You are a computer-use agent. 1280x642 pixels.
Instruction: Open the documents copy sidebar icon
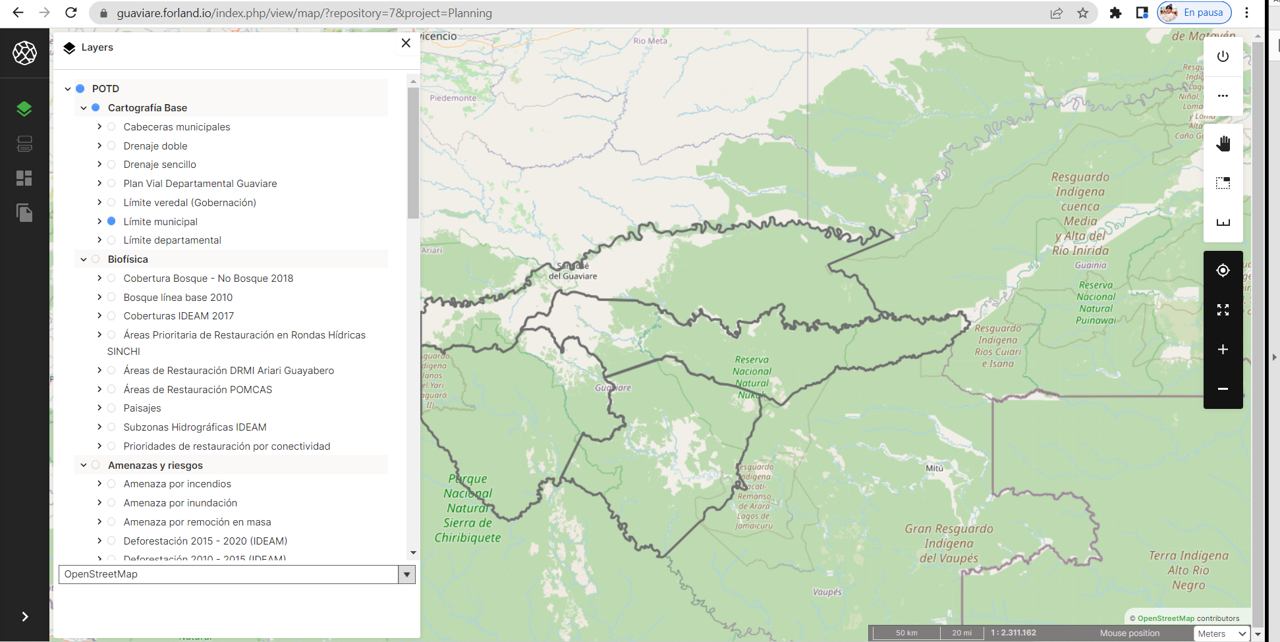click(24, 213)
